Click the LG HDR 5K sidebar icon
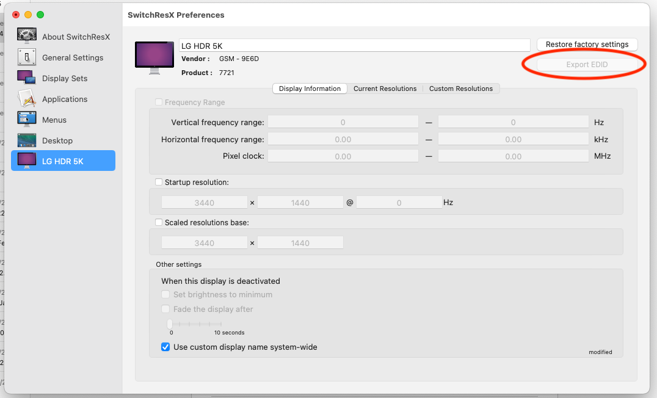Image resolution: width=657 pixels, height=398 pixels. tap(26, 161)
